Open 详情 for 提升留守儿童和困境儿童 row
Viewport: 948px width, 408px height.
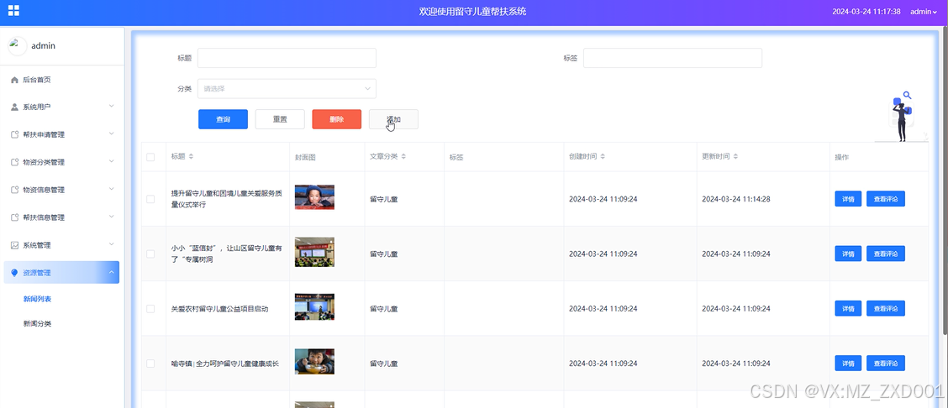coord(848,199)
